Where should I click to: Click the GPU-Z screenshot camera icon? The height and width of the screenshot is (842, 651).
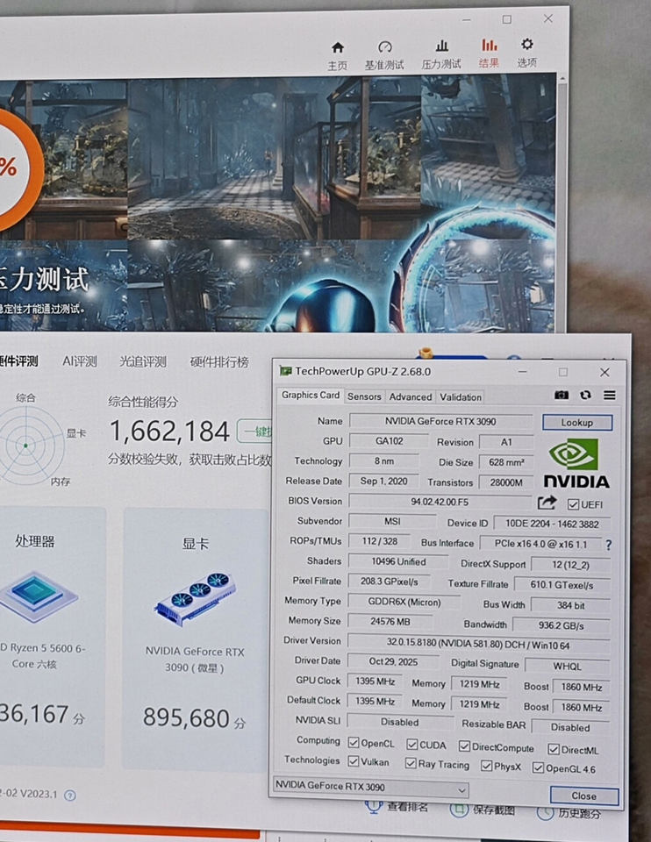(x=562, y=396)
